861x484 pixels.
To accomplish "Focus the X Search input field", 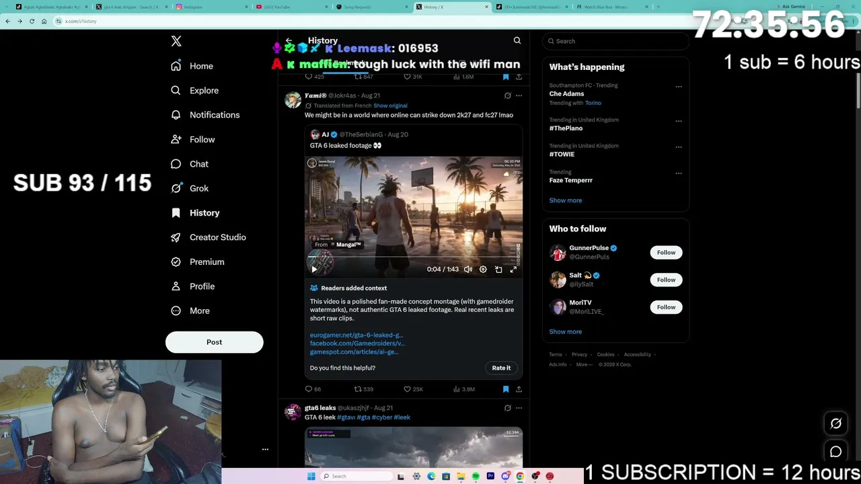I will pyautogui.click(x=615, y=41).
